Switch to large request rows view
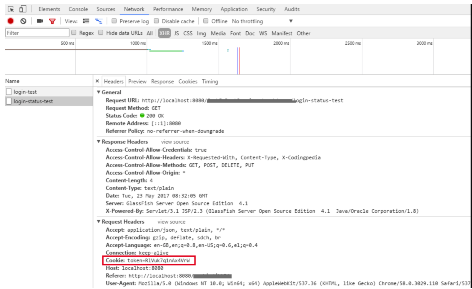This screenshot has height=289, width=472. pyautogui.click(x=86, y=21)
